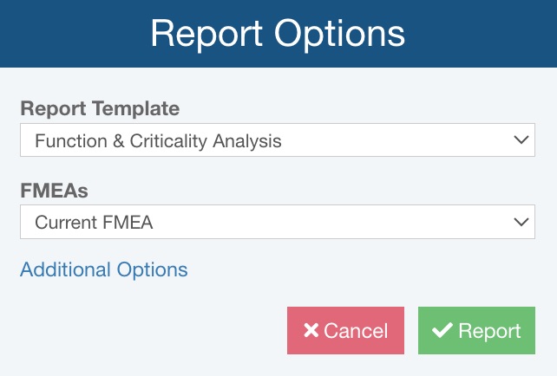Screen dimensions: 557x376
Task: Expand the Additional Options section
Action: pos(103,269)
